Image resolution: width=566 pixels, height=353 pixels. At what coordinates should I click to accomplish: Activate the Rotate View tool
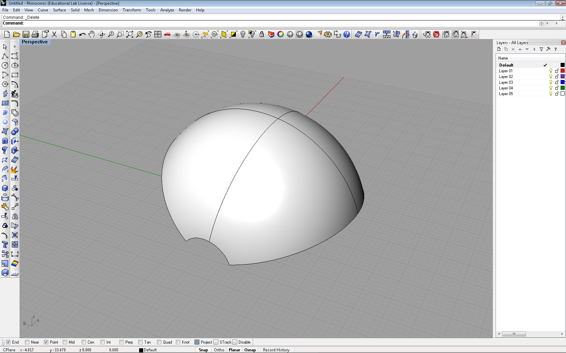coord(101,34)
